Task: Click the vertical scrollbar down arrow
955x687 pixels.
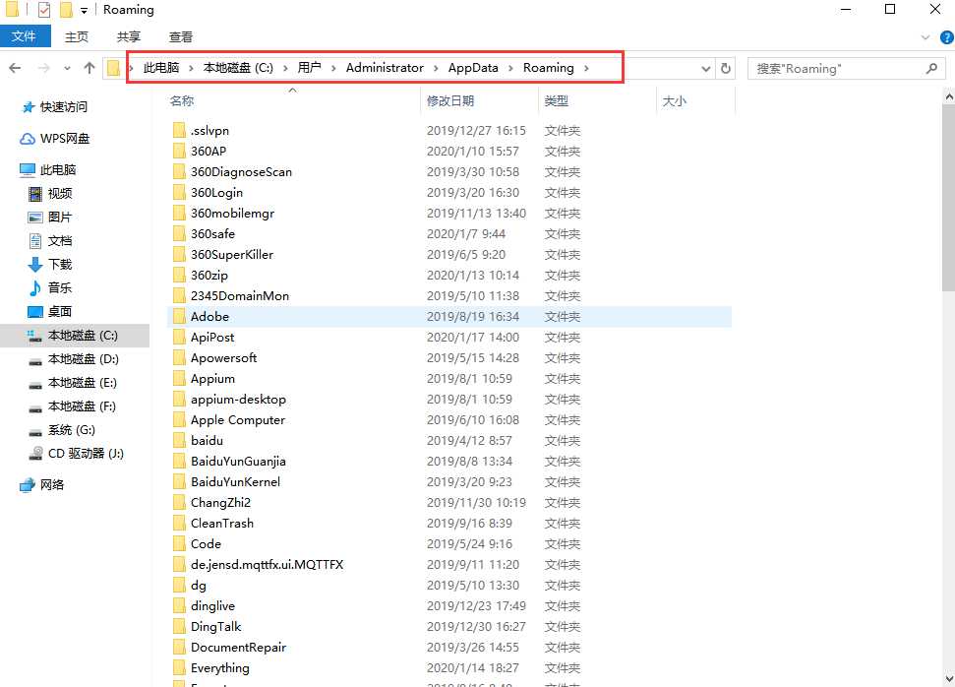Action: tap(949, 678)
